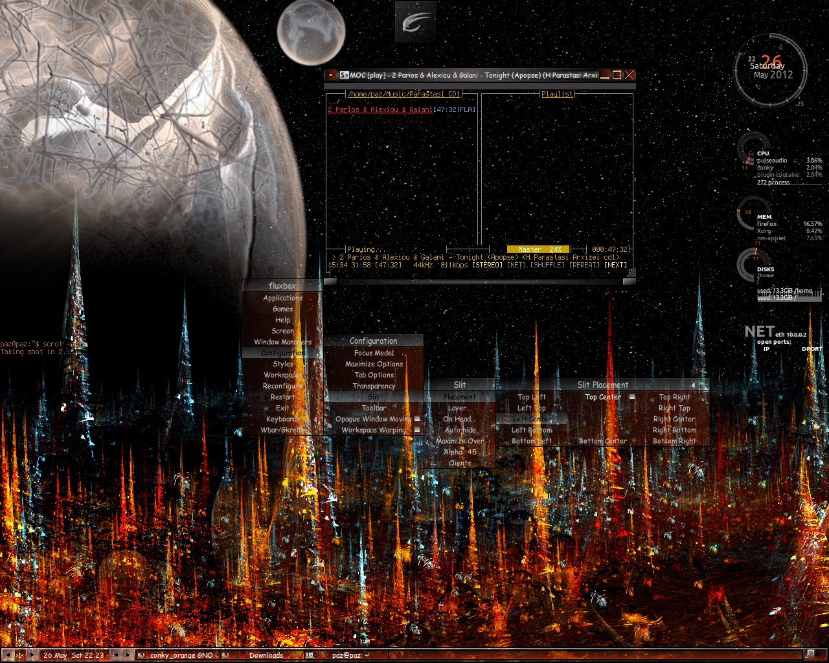Choose Bottom Right slit placement
The width and height of the screenshot is (829, 663).
pyautogui.click(x=674, y=441)
